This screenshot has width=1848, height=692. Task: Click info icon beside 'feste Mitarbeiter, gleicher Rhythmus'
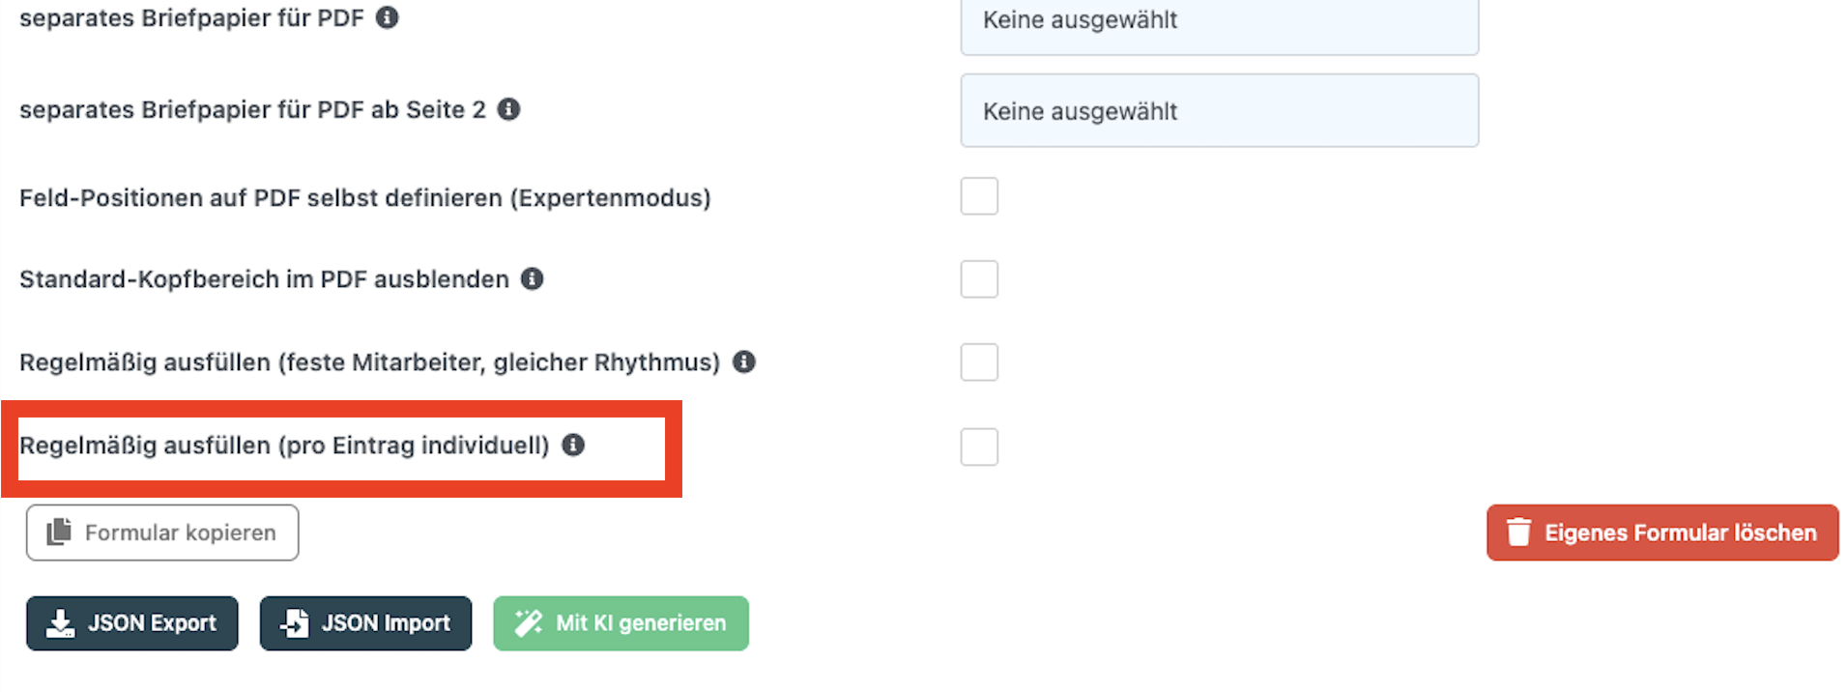coord(743,362)
